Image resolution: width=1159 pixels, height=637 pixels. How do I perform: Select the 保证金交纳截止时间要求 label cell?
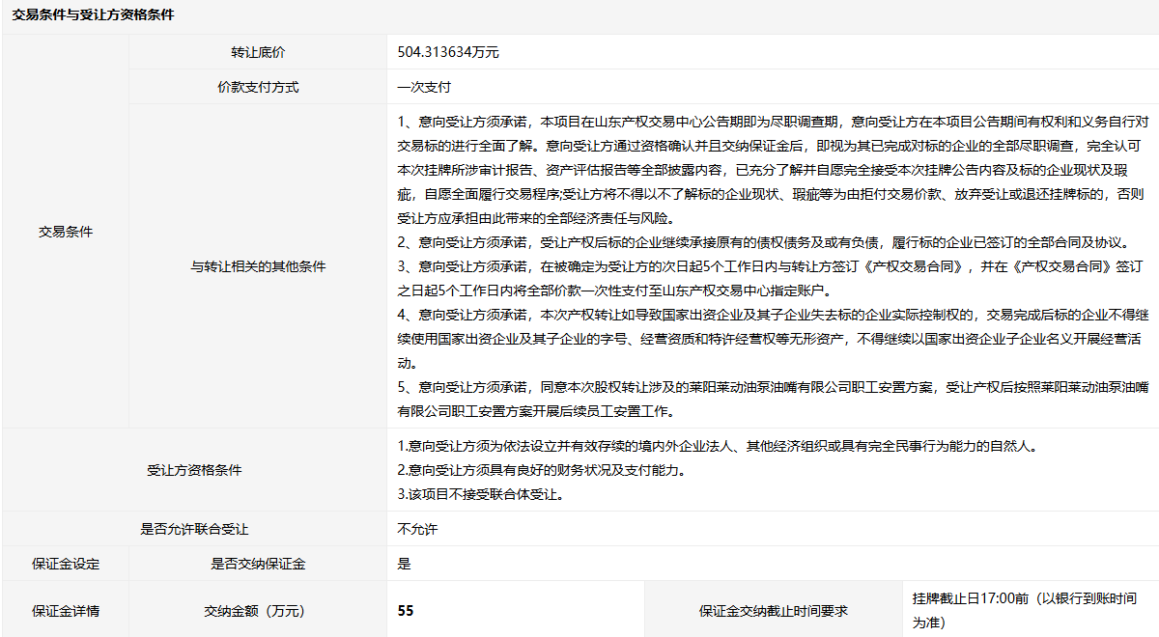(774, 611)
